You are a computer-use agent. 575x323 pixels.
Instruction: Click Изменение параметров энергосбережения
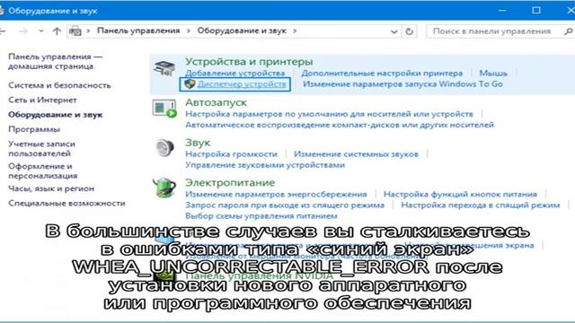[276, 194]
